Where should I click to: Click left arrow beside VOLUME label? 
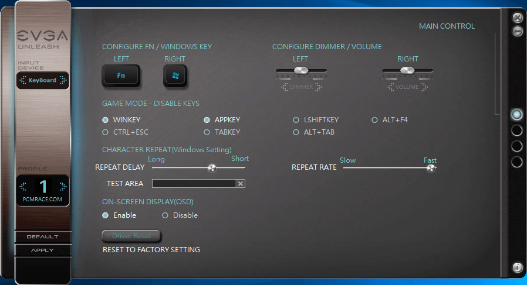pyautogui.click(x=390, y=87)
